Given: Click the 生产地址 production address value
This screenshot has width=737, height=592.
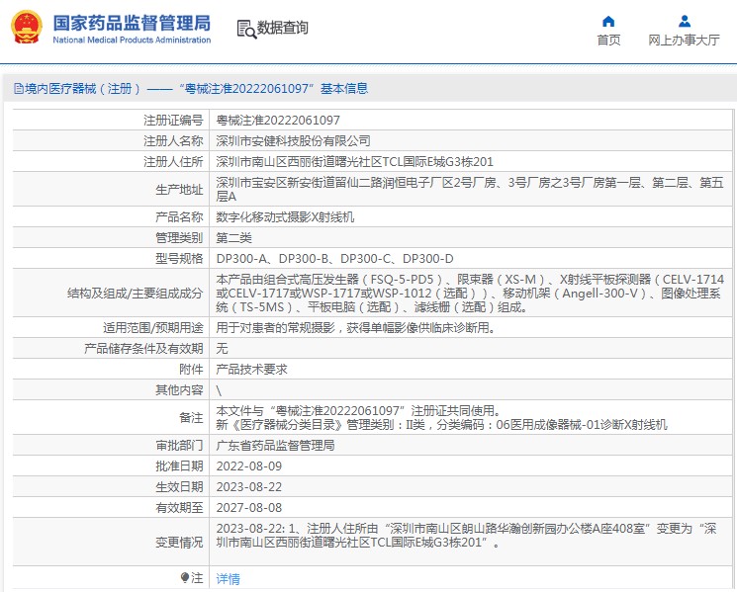Looking at the screenshot, I should click(470, 189).
